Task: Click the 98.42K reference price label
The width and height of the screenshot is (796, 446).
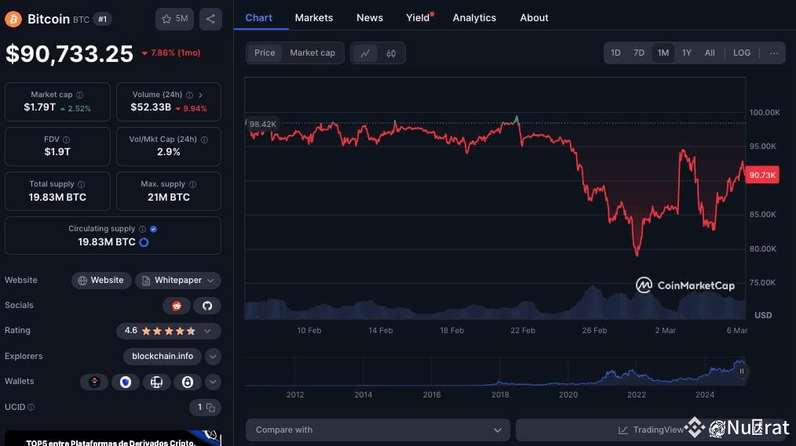Action: pos(262,124)
